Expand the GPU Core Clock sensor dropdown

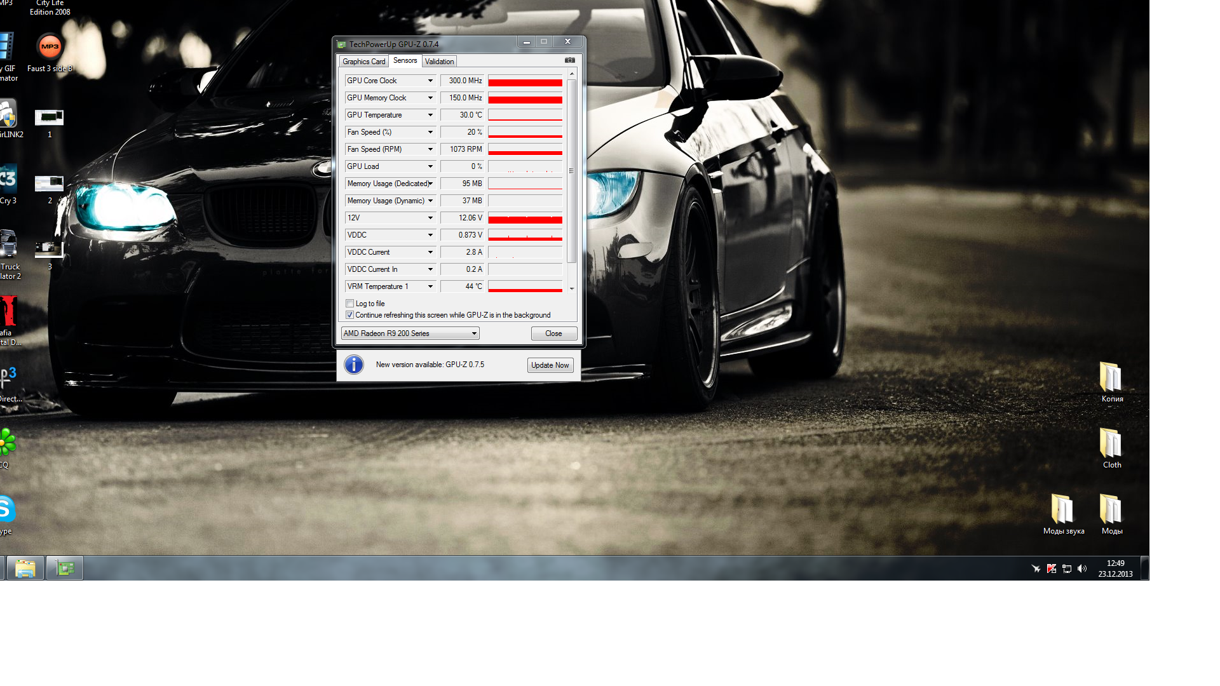click(x=430, y=81)
